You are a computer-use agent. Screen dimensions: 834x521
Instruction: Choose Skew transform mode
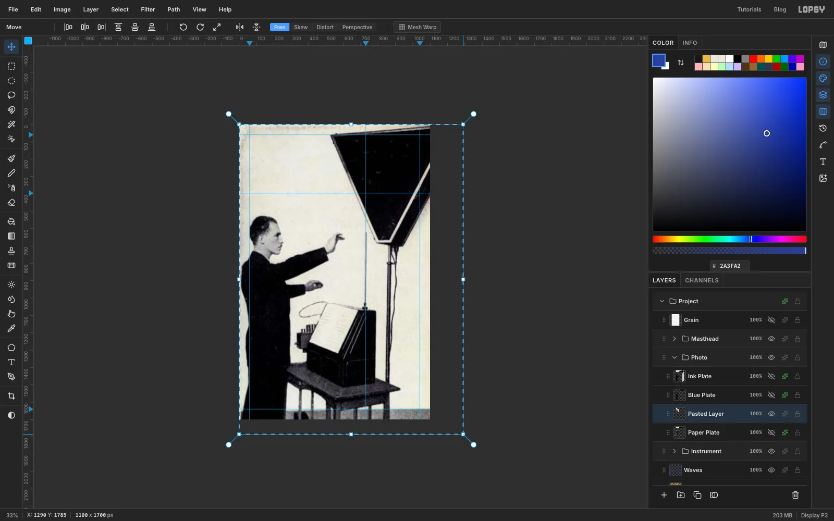pyautogui.click(x=301, y=27)
